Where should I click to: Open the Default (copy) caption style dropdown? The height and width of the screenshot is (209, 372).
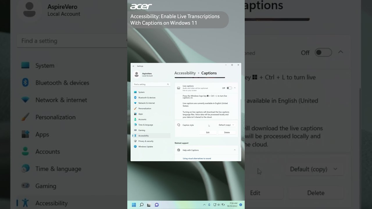click(x=226, y=125)
